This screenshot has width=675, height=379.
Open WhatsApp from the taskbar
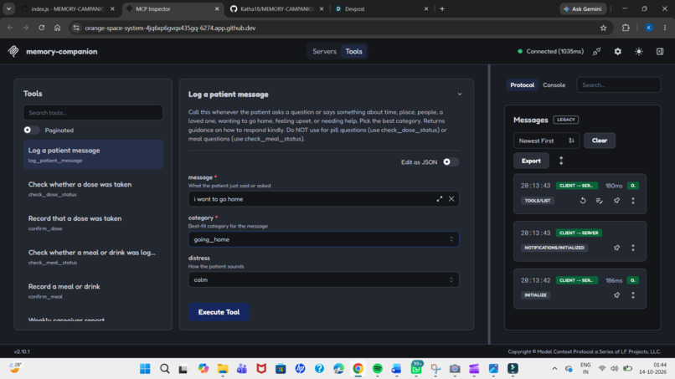(416, 369)
